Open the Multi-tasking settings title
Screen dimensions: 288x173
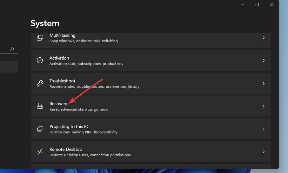coord(63,35)
